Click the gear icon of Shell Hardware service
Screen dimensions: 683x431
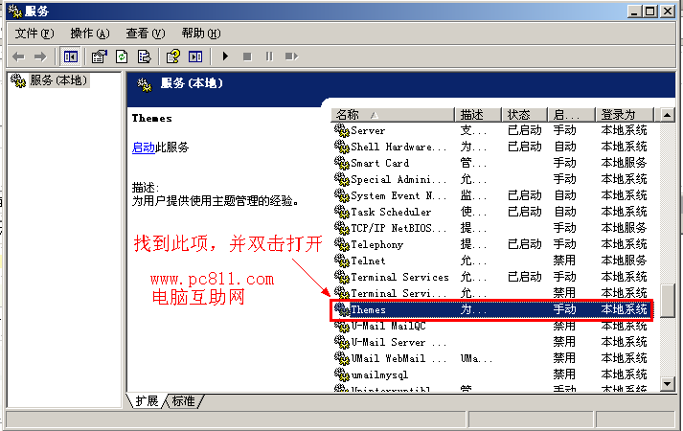[x=342, y=147]
